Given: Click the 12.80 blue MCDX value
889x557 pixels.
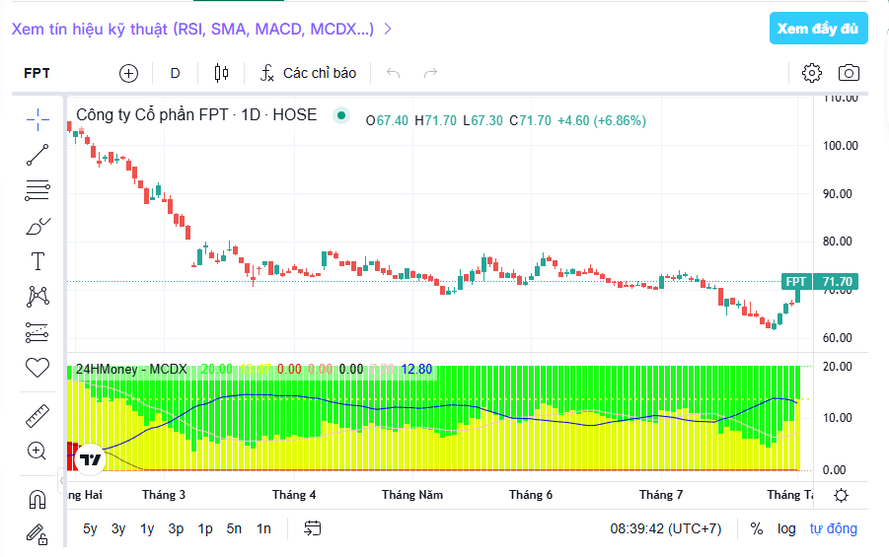Looking at the screenshot, I should [416, 370].
